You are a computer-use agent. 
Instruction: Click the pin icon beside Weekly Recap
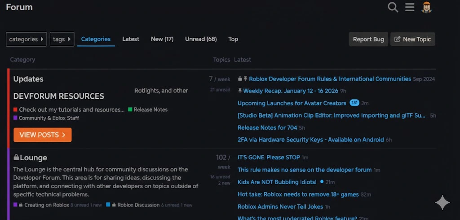240,91
